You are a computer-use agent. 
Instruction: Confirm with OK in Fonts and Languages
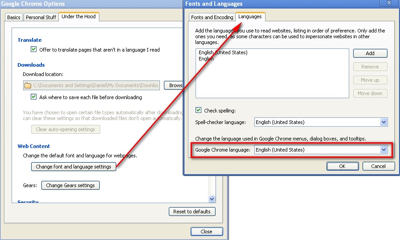(x=343, y=166)
